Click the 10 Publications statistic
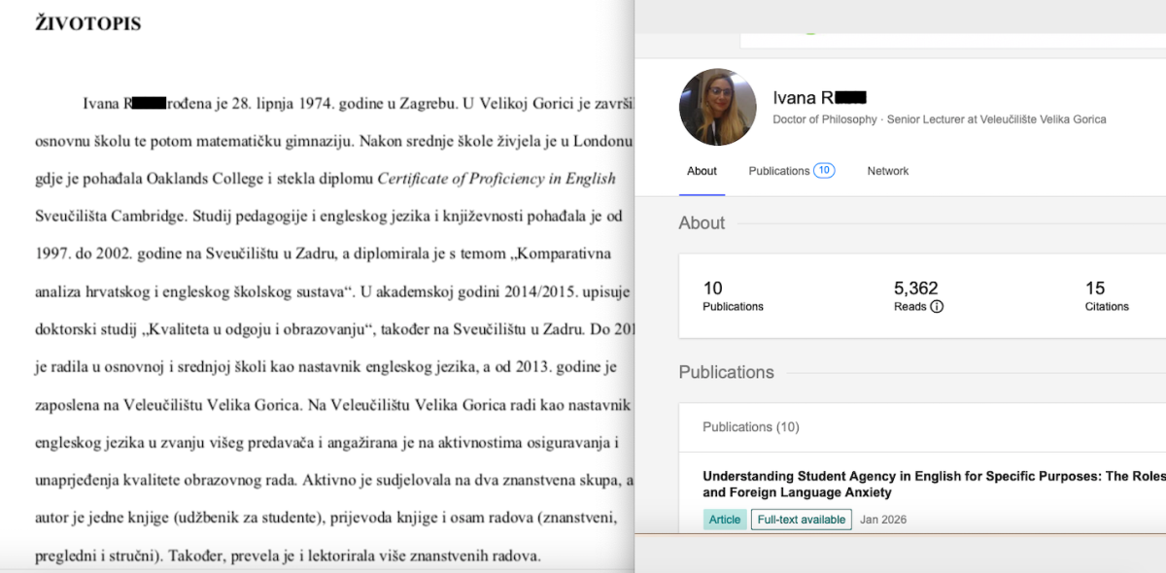Screen dimensions: 1166x573 coord(733,296)
